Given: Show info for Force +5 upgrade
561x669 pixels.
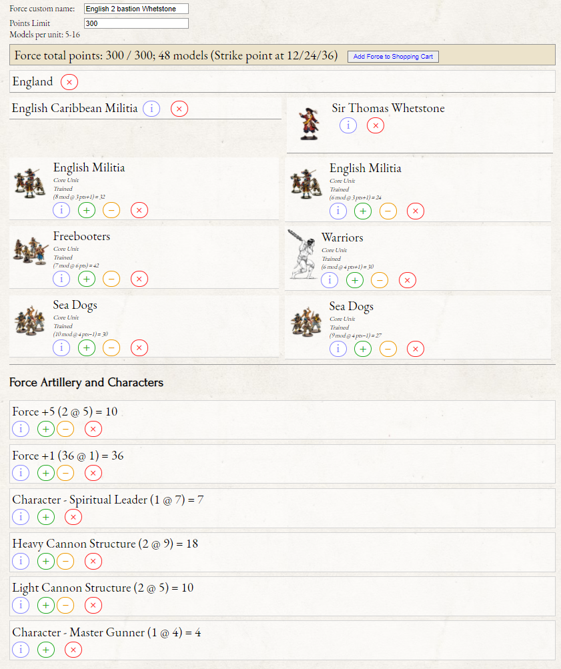Looking at the screenshot, I should click(21, 429).
